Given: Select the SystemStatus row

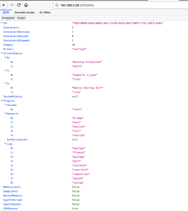Looking at the screenshot, I should 13,97.
